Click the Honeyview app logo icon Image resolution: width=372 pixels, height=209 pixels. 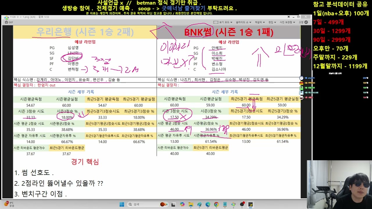[x=6, y=17]
